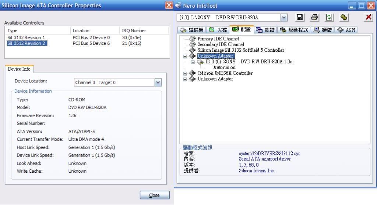Click PCI Bus 2 Device 0 location cell
This screenshot has width=377, height=205.
[x=91, y=38]
